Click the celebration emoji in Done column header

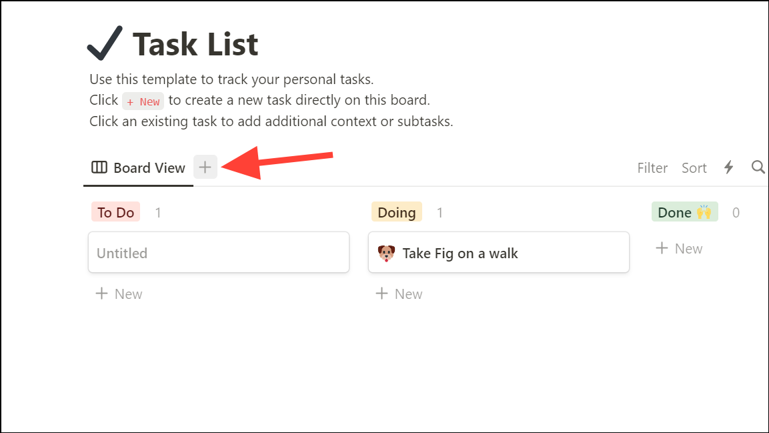(704, 211)
